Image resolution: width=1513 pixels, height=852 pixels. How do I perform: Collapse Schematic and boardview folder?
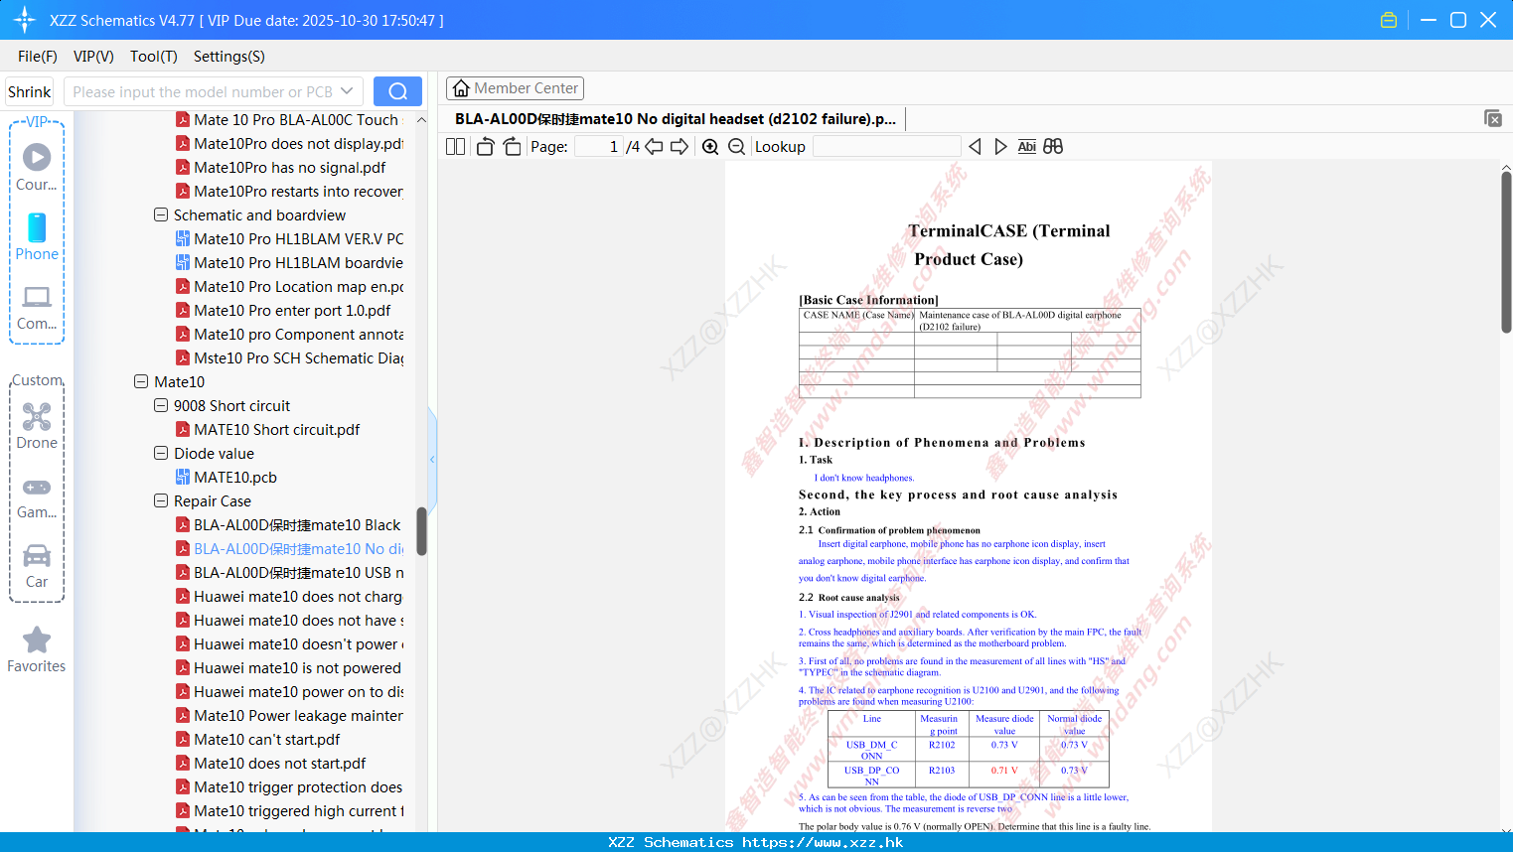click(161, 215)
